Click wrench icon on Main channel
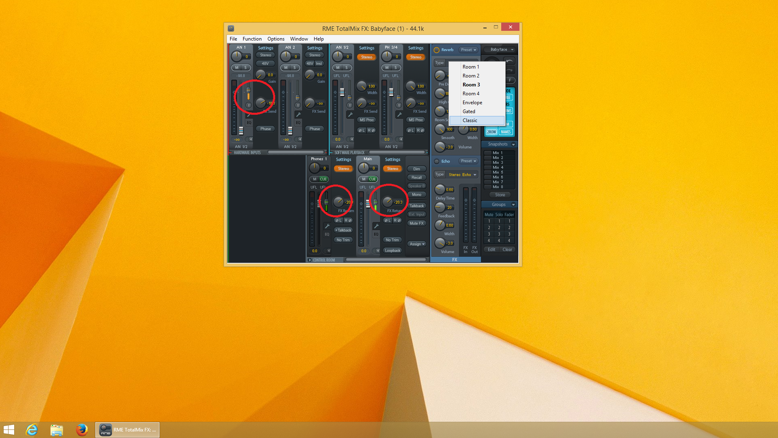Screen dimensions: 778x438 [376, 226]
